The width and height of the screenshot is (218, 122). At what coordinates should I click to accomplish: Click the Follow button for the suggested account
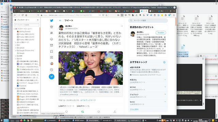(161, 33)
